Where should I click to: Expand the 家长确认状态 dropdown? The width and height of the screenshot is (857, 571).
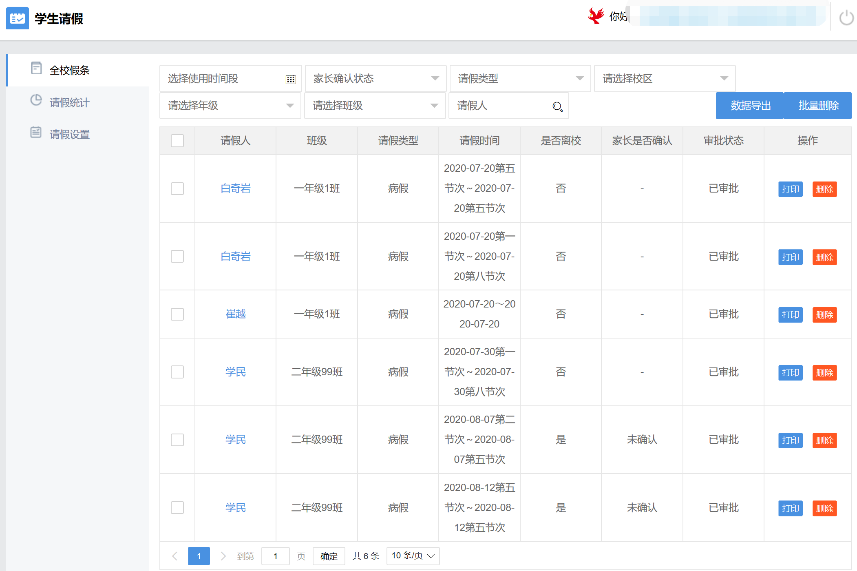point(375,78)
